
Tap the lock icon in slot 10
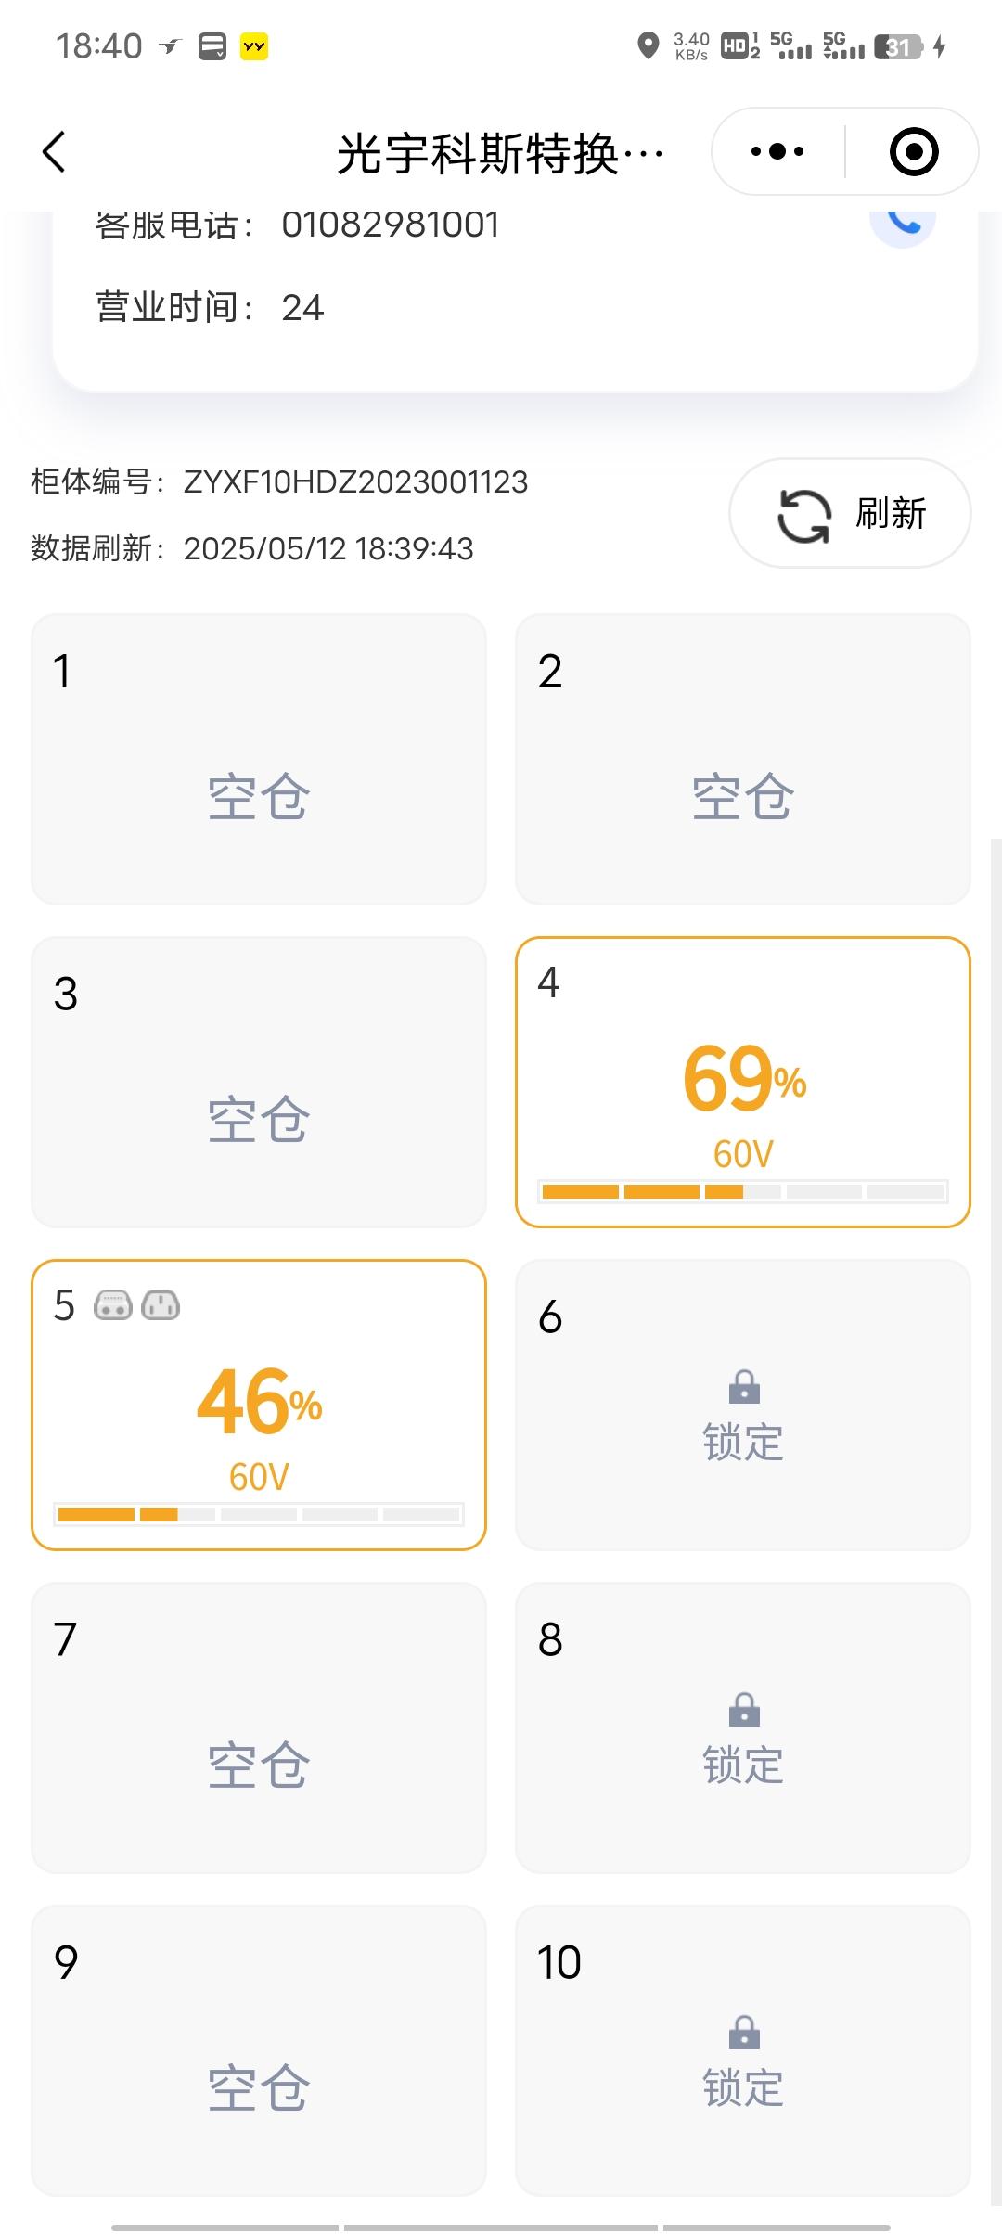tap(744, 2033)
